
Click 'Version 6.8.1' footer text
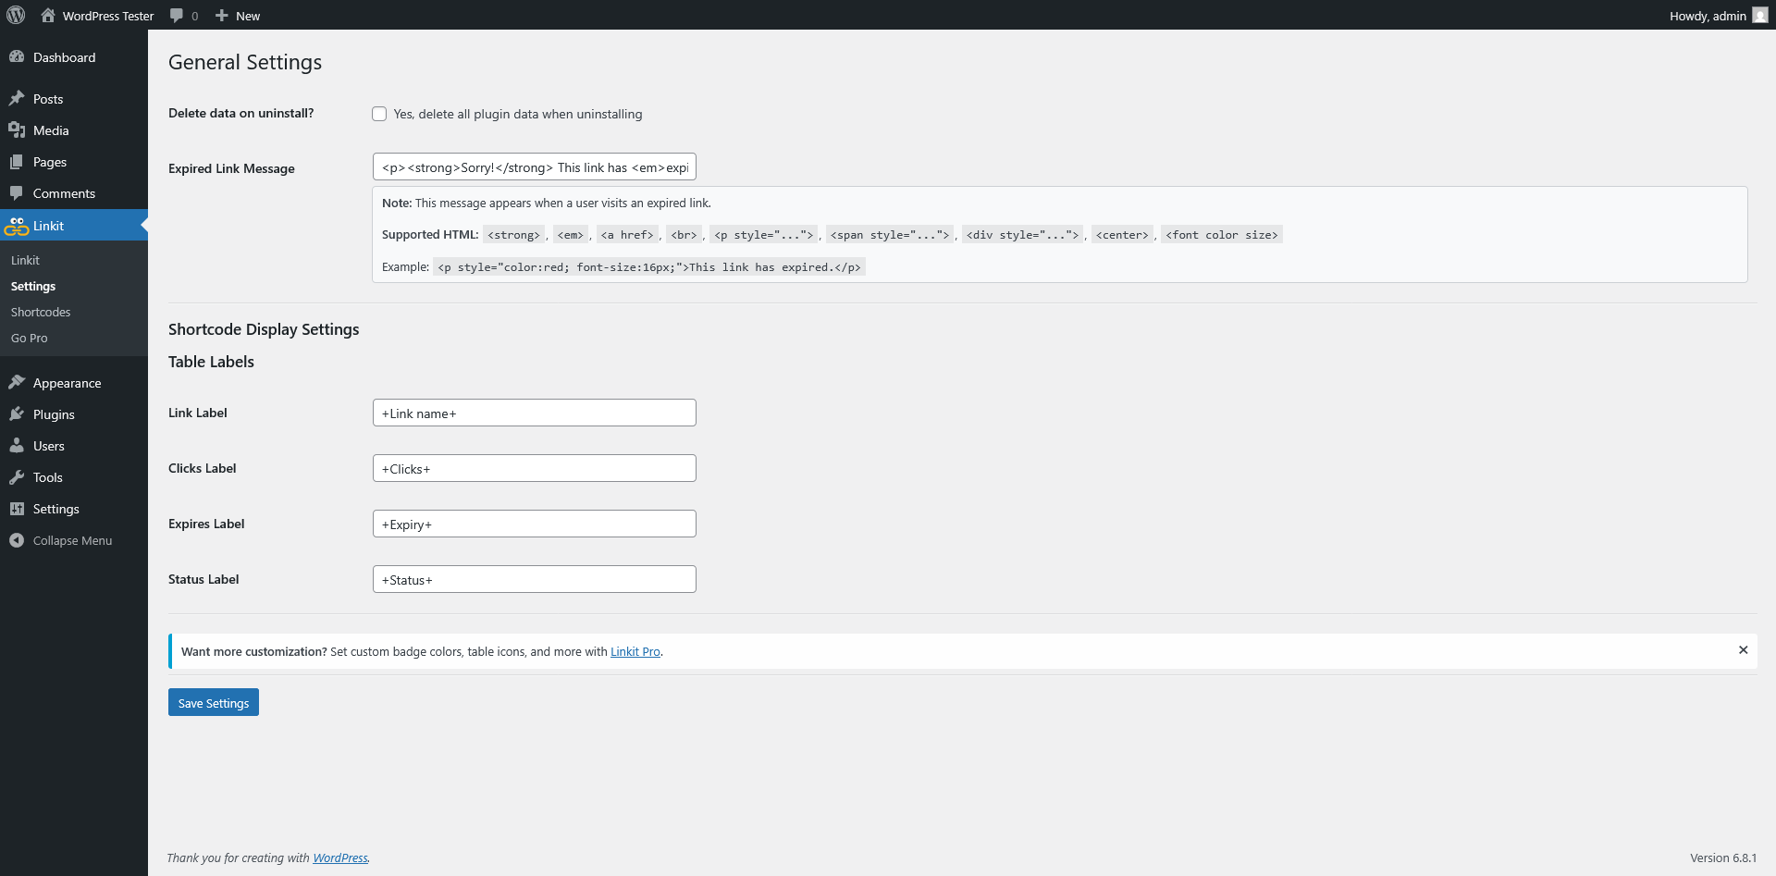pyautogui.click(x=1723, y=857)
